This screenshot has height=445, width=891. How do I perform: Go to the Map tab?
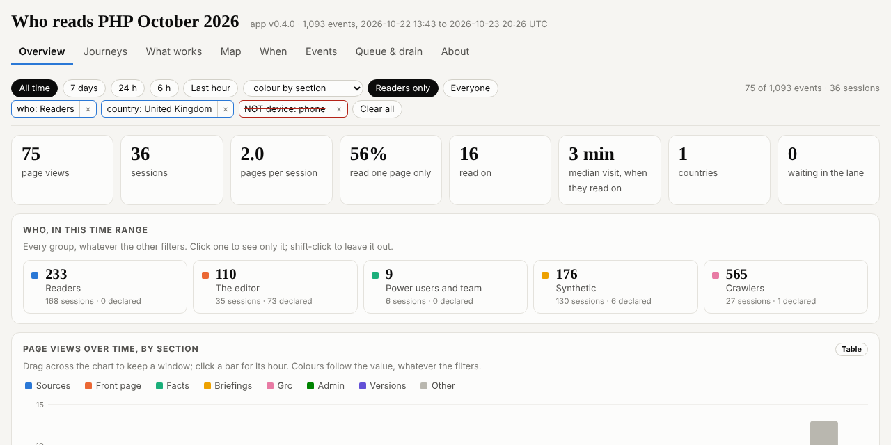click(231, 51)
